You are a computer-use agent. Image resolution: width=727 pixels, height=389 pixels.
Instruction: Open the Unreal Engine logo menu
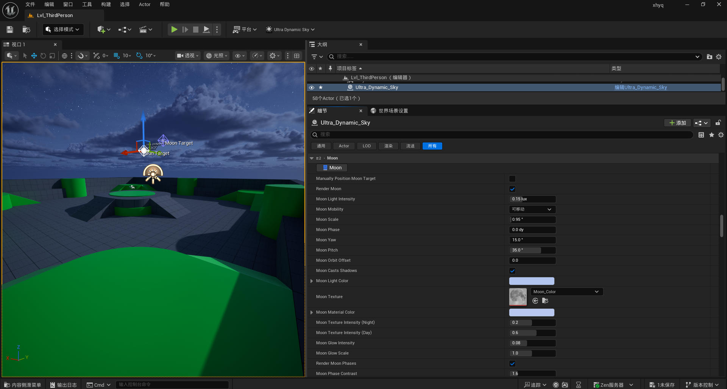click(11, 10)
